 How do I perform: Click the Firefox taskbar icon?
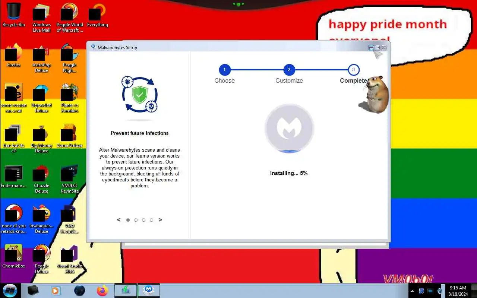tap(102, 290)
